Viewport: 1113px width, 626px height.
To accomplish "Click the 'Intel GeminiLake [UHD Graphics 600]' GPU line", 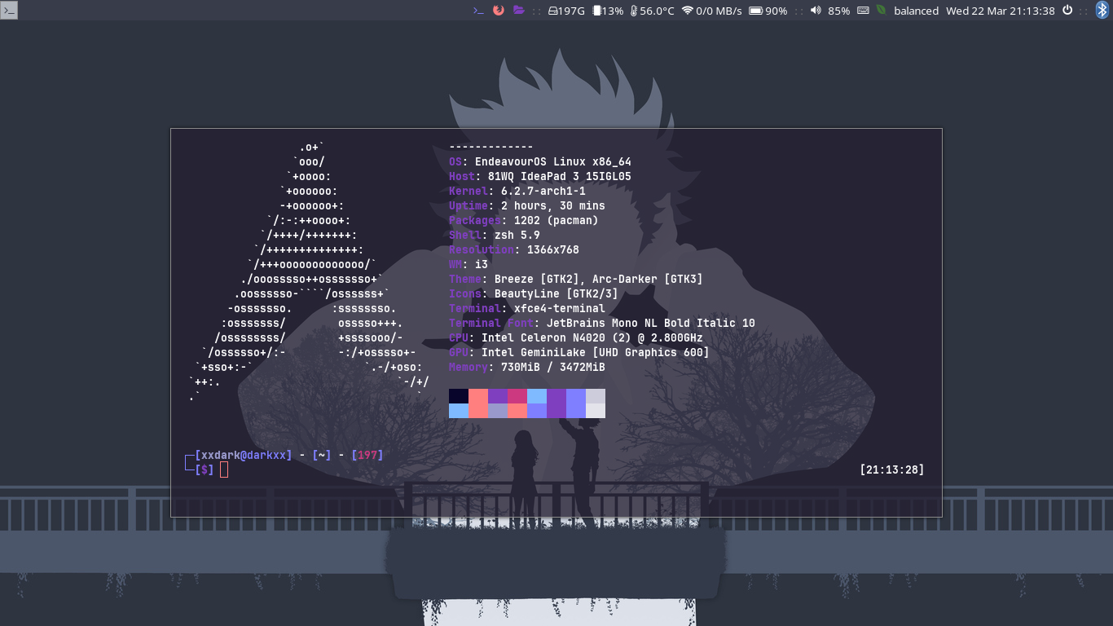I will click(x=596, y=352).
